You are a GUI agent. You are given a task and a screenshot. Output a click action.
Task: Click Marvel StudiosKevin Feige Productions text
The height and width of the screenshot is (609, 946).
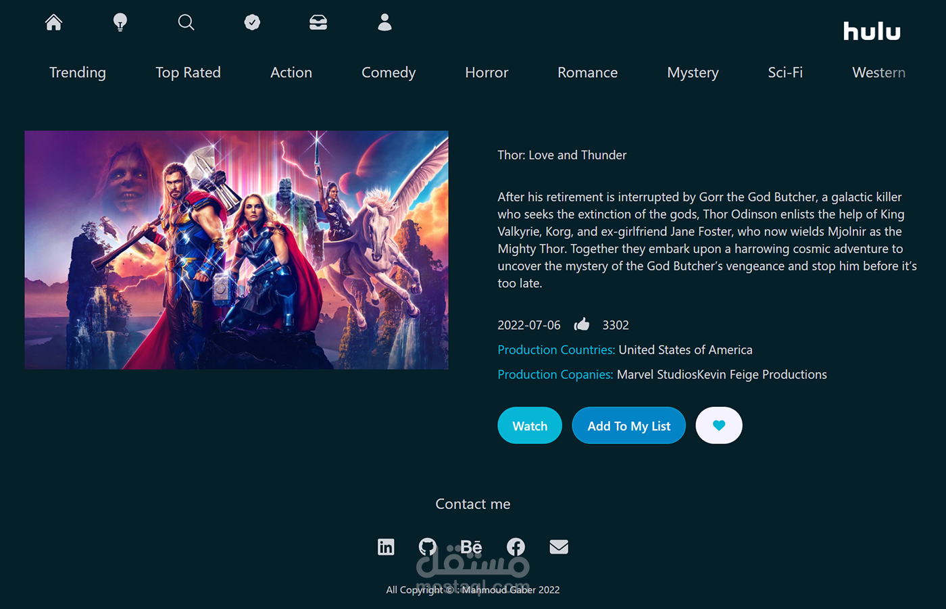click(x=722, y=374)
